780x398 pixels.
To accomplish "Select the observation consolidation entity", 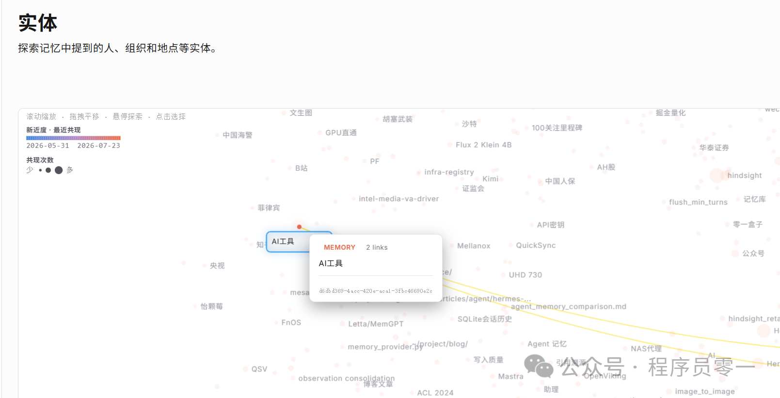I will [x=347, y=378].
